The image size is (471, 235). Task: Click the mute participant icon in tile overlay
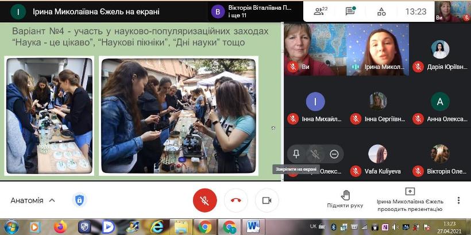click(x=315, y=154)
